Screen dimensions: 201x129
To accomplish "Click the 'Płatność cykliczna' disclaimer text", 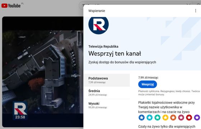I will (x=169, y=93).
